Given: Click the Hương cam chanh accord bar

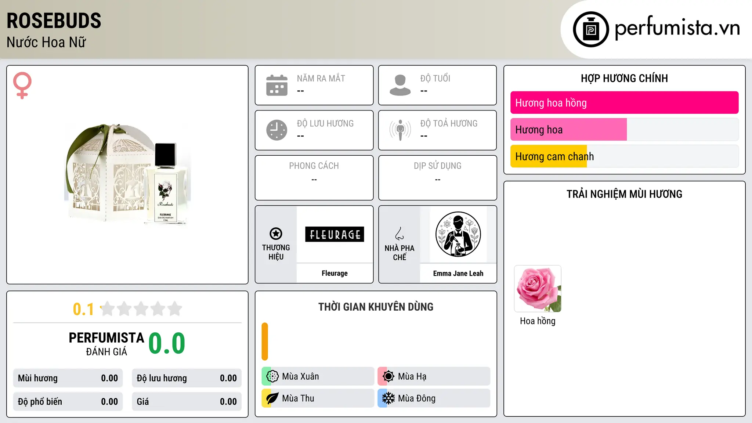Looking at the screenshot, I should pos(624,156).
